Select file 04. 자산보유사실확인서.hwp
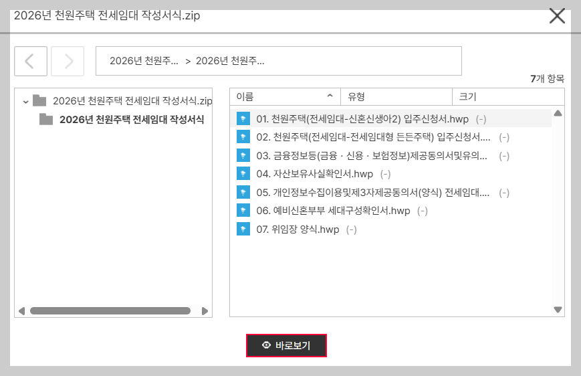This screenshot has height=376, width=581. [x=315, y=174]
